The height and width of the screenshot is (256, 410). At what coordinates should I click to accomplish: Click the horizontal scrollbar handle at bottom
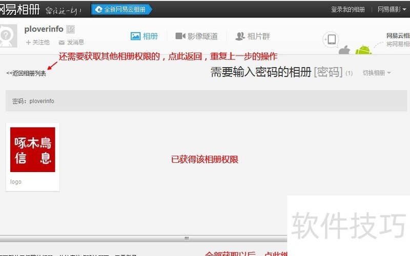187,238
